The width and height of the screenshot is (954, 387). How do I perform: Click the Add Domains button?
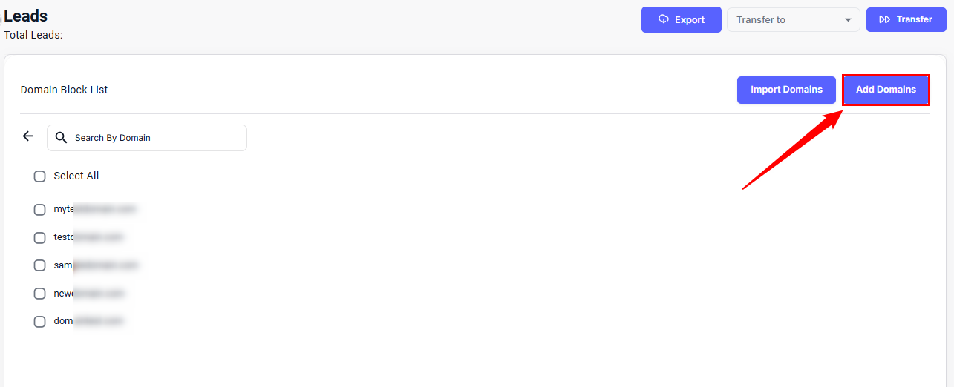886,90
